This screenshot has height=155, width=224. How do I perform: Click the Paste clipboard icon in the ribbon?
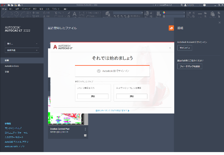(x=213, y=14)
